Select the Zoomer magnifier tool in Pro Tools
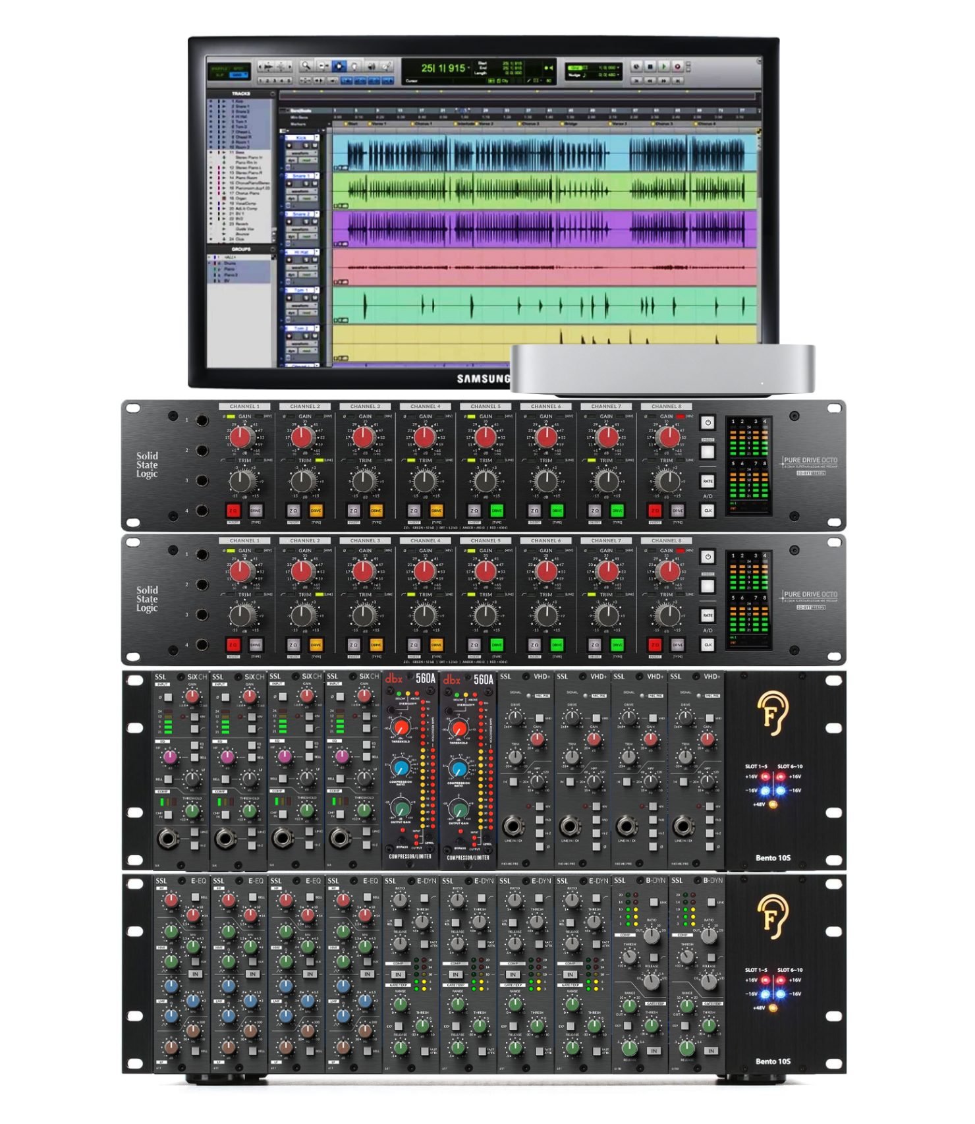The image size is (975, 1124). (x=306, y=66)
